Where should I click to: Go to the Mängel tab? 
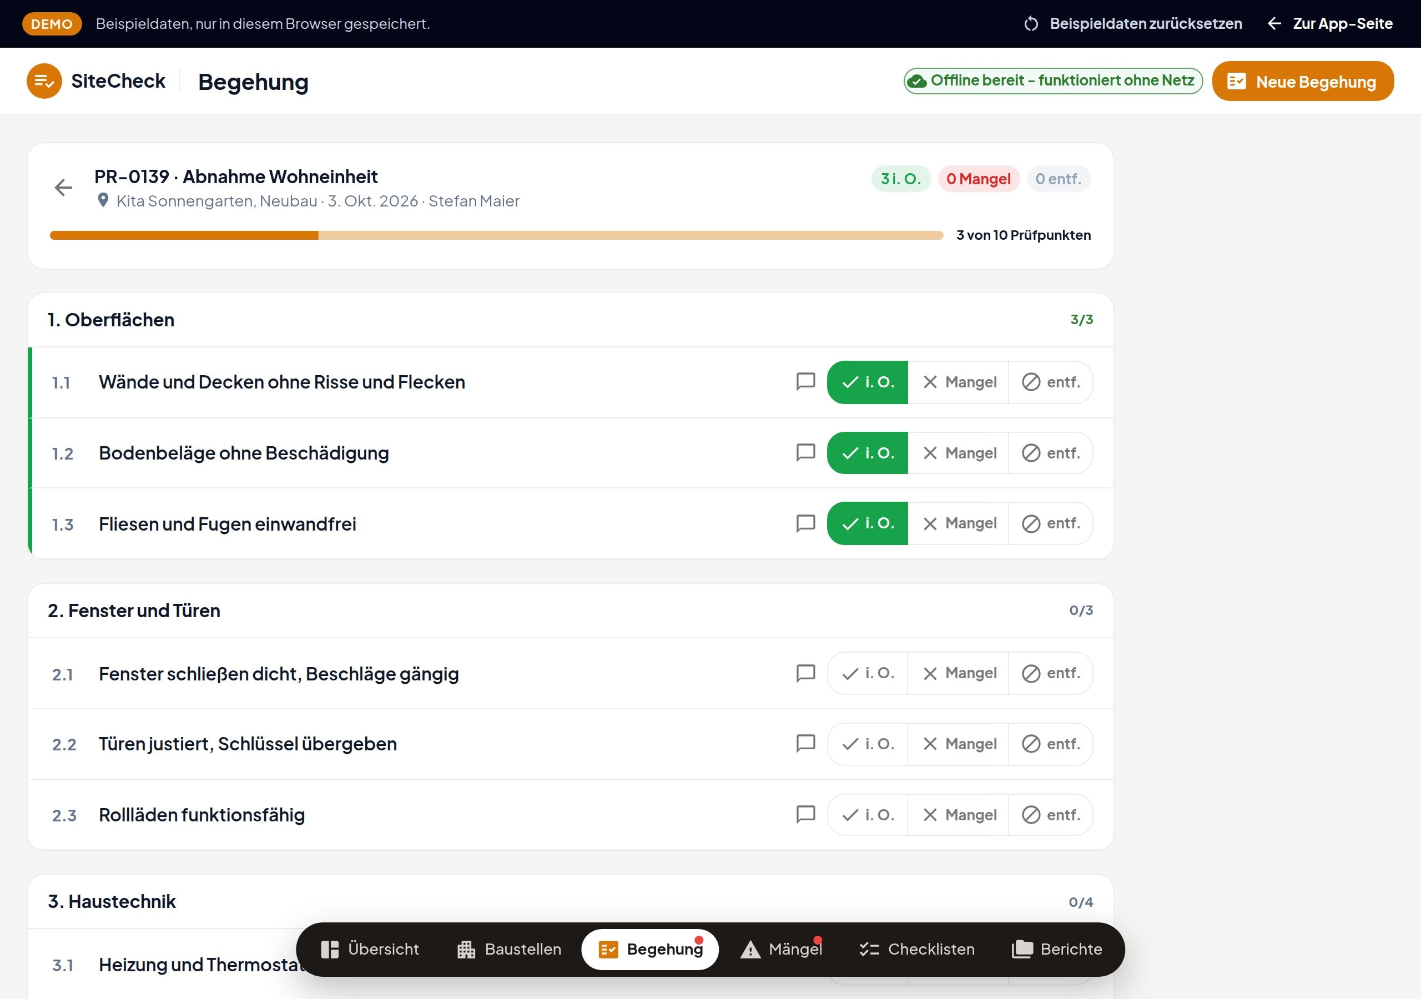[781, 949]
